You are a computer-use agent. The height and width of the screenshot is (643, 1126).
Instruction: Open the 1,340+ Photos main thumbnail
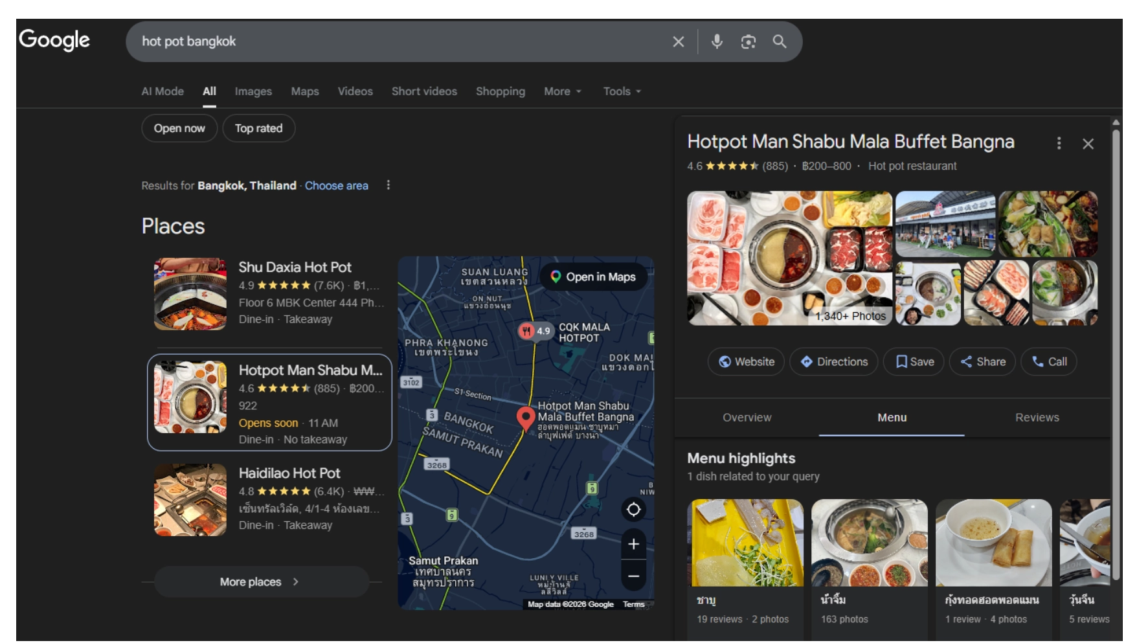pyautogui.click(x=789, y=258)
